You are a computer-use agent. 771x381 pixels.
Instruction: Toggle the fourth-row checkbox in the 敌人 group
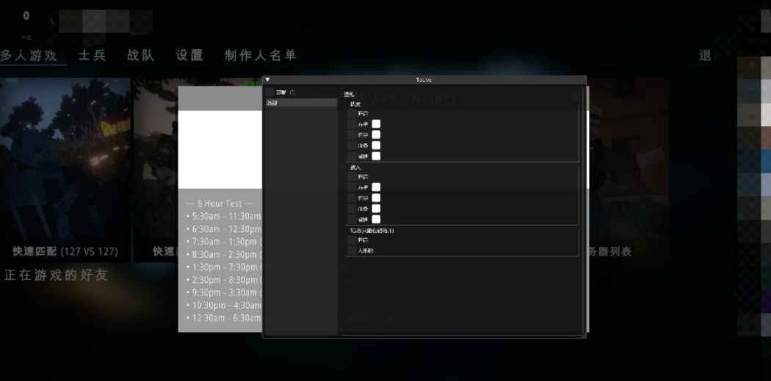click(x=352, y=209)
